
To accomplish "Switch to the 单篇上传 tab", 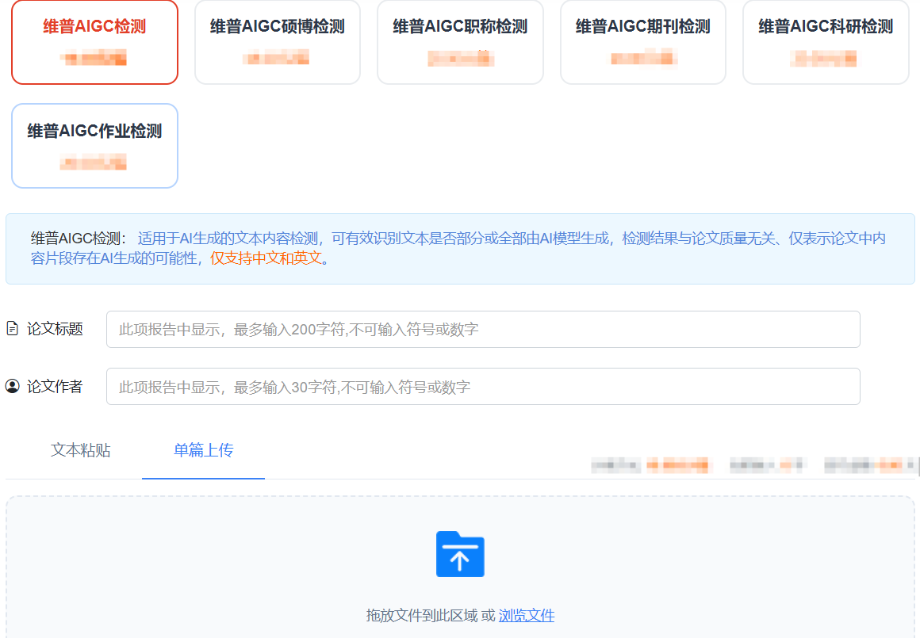I will [204, 450].
